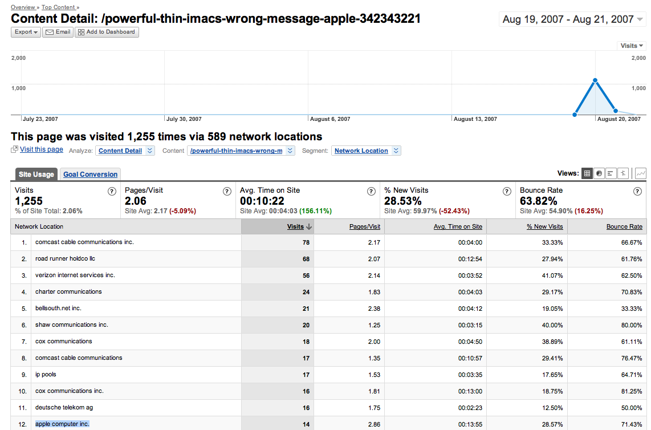Select the bar performance view icon
The width and height of the screenshot is (651, 430).
point(611,173)
